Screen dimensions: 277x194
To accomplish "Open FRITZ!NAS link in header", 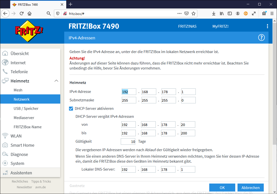I will coord(187,26).
